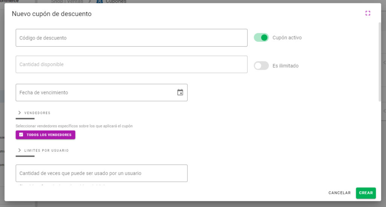
Task: Expand the coupon dialog to fullscreen
Action: tap(368, 13)
